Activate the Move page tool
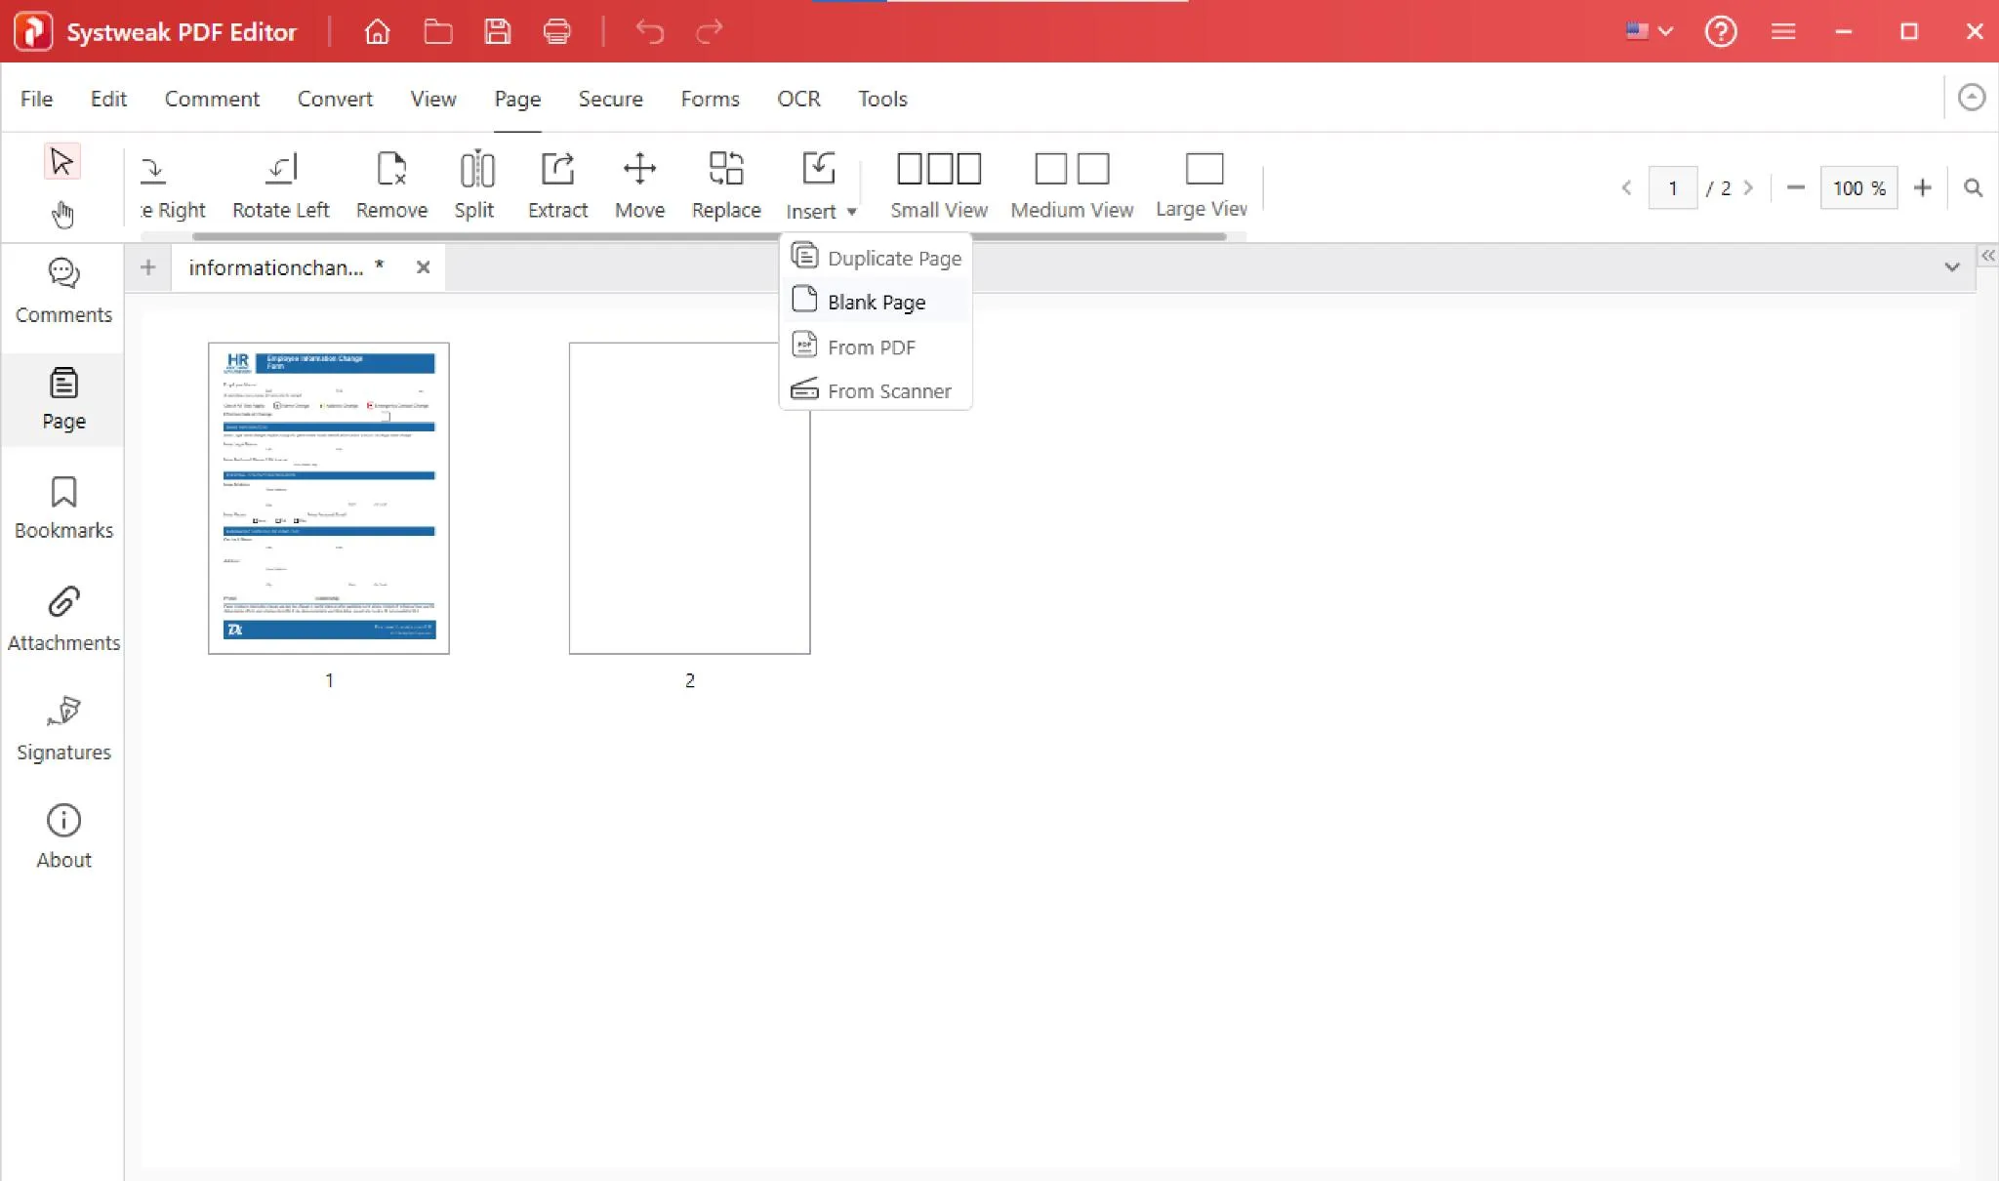This screenshot has height=1181, width=1999. tap(639, 184)
